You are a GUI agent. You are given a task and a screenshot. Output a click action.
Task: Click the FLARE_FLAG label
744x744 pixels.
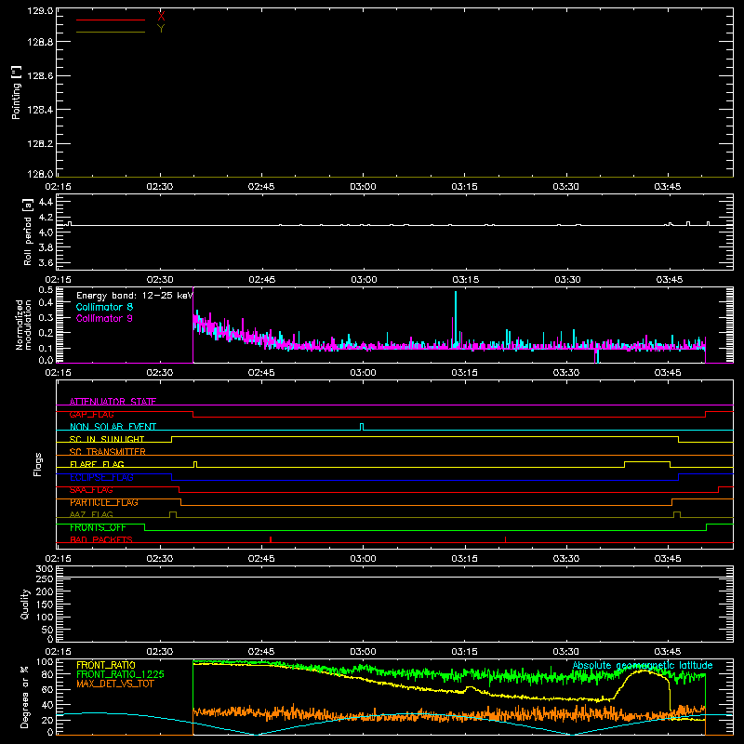(97, 464)
